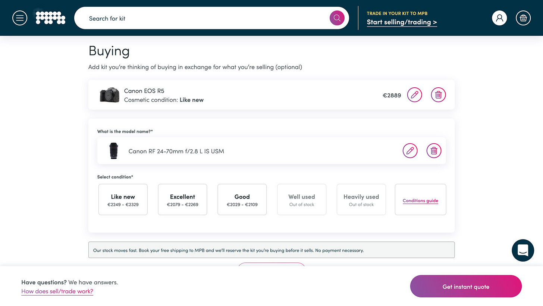The image size is (543, 306).
Task: Open How does sell/trade work link
Action: coord(57,291)
